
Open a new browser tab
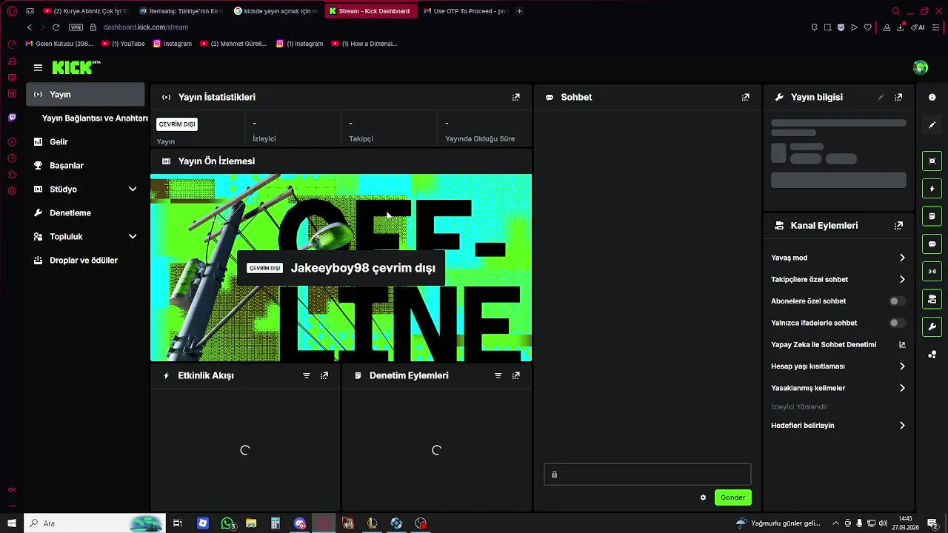click(519, 11)
